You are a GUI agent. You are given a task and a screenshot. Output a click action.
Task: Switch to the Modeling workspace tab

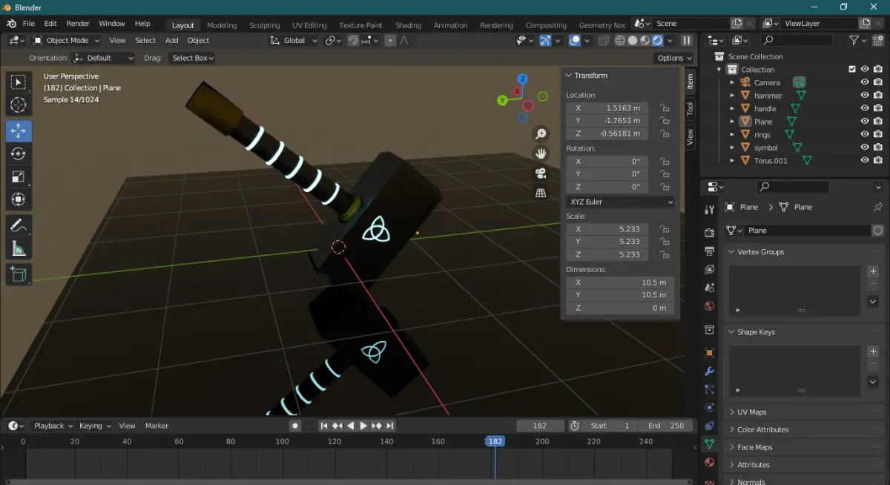[222, 25]
